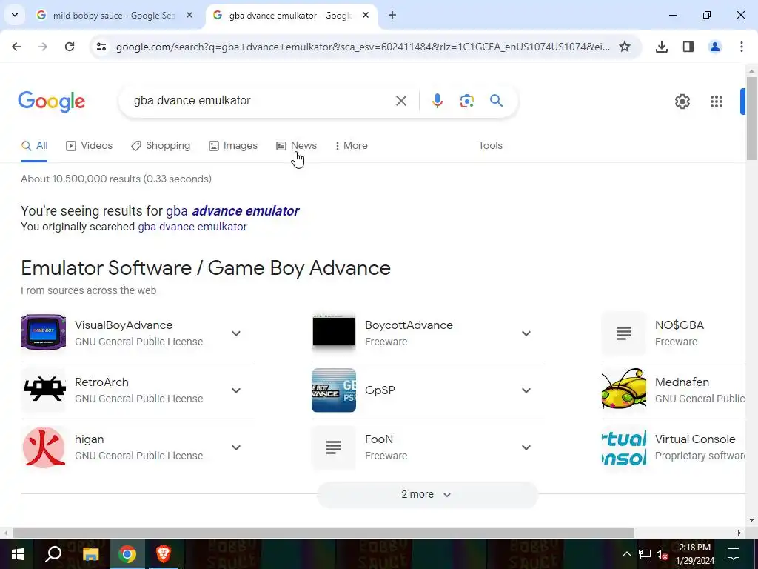The height and width of the screenshot is (569, 758).
Task: Expand the RetroArch entry
Action: [x=236, y=390]
